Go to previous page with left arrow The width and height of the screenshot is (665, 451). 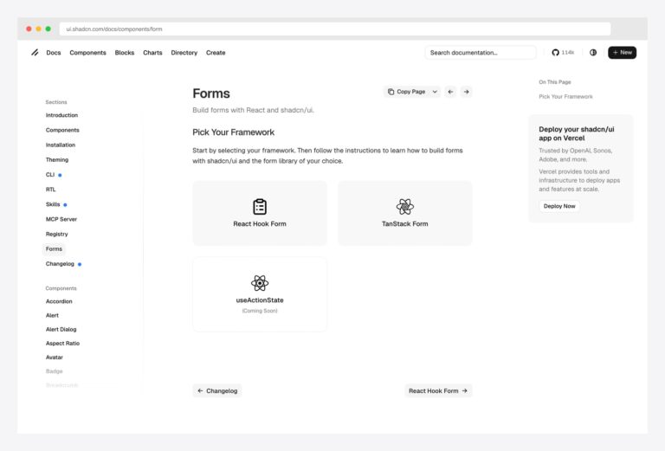(450, 92)
